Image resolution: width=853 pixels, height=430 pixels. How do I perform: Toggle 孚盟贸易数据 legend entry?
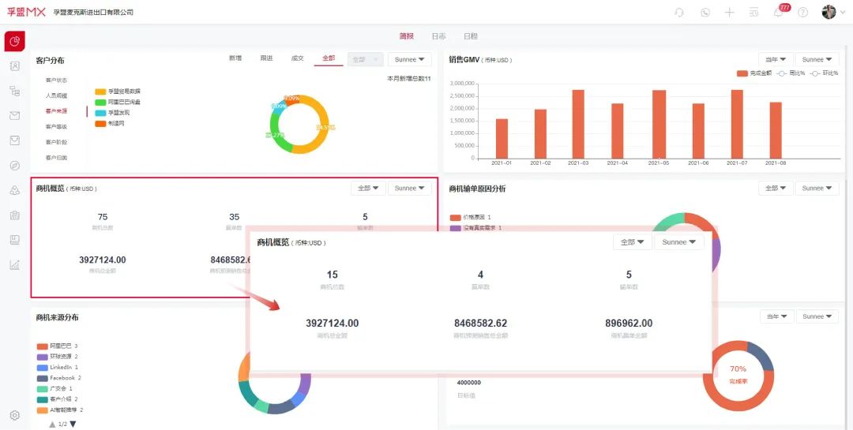118,92
